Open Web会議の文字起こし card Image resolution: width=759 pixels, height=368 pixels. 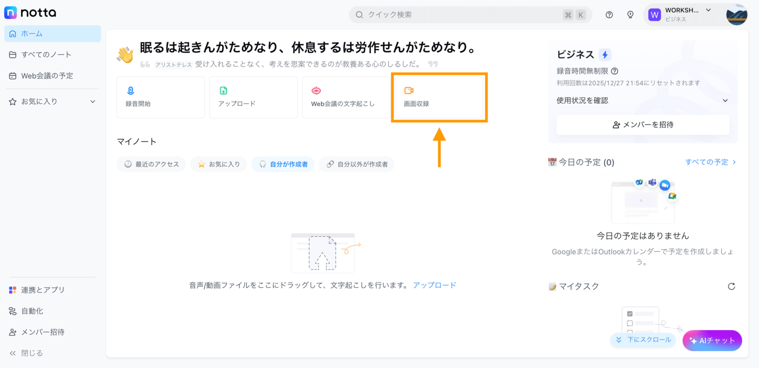[x=346, y=98]
